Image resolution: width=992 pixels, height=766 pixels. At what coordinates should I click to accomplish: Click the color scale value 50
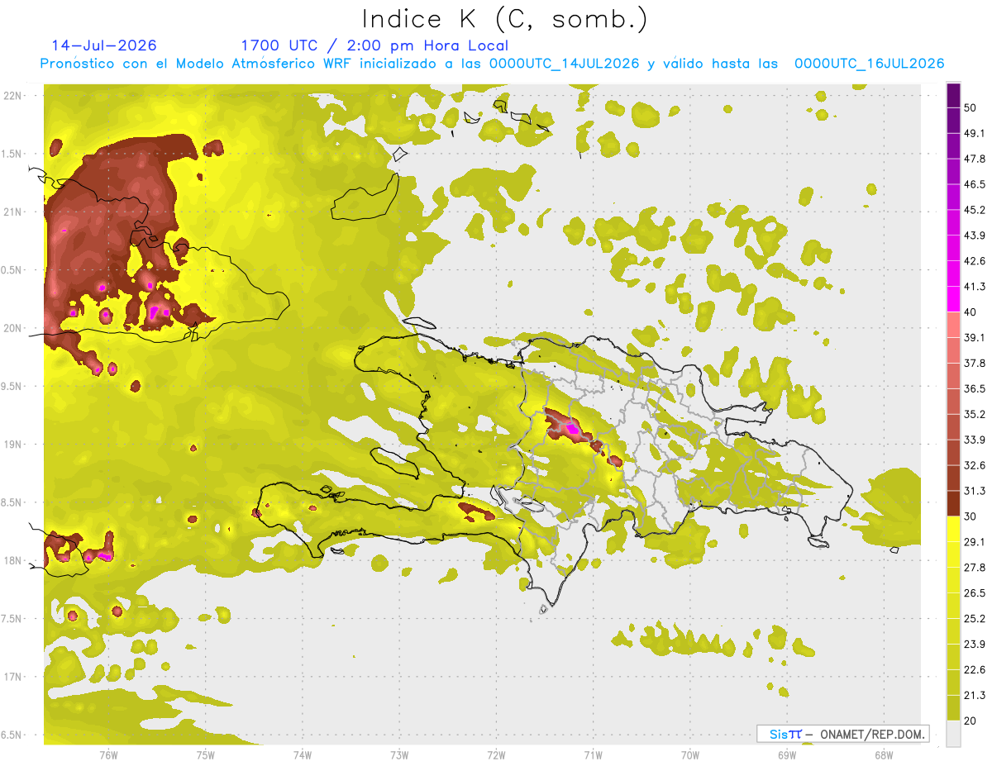pyautogui.click(x=971, y=107)
